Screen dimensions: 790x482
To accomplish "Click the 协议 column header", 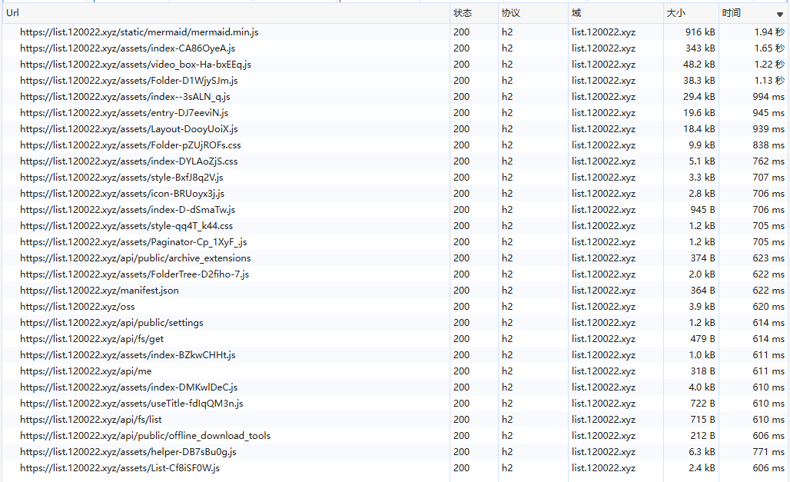I will tap(511, 13).
